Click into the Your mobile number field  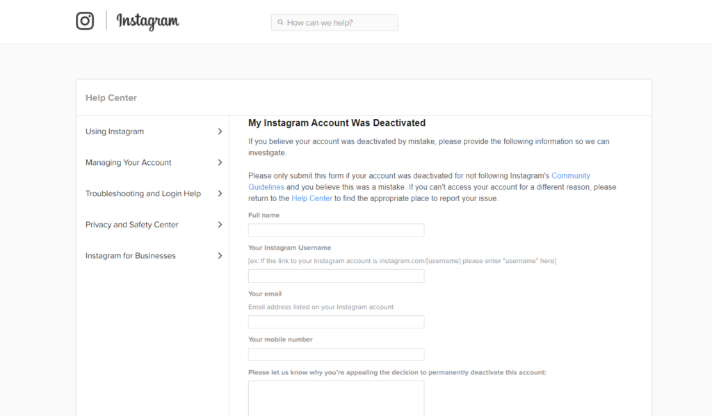[336, 355]
